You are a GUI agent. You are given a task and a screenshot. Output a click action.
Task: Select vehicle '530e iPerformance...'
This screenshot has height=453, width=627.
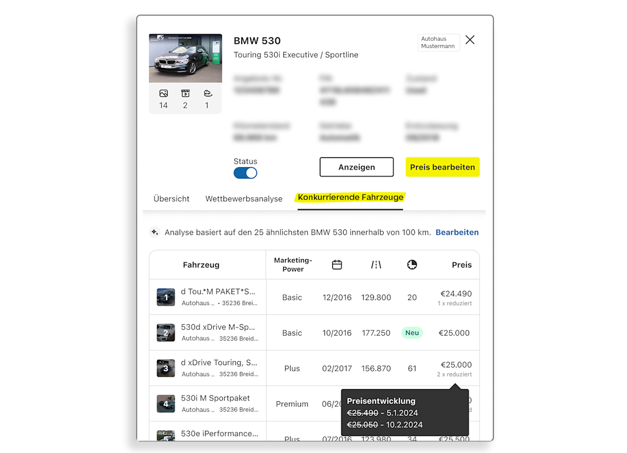click(x=219, y=434)
